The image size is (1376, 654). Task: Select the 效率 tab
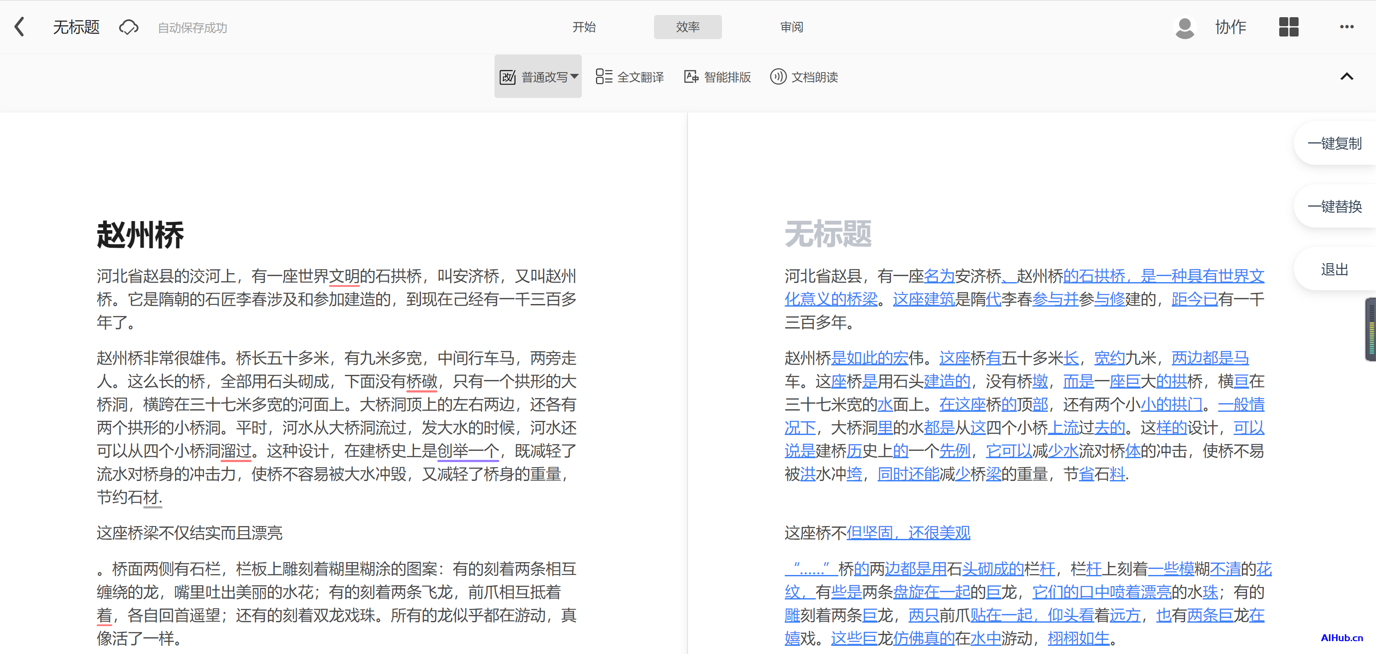tap(688, 27)
